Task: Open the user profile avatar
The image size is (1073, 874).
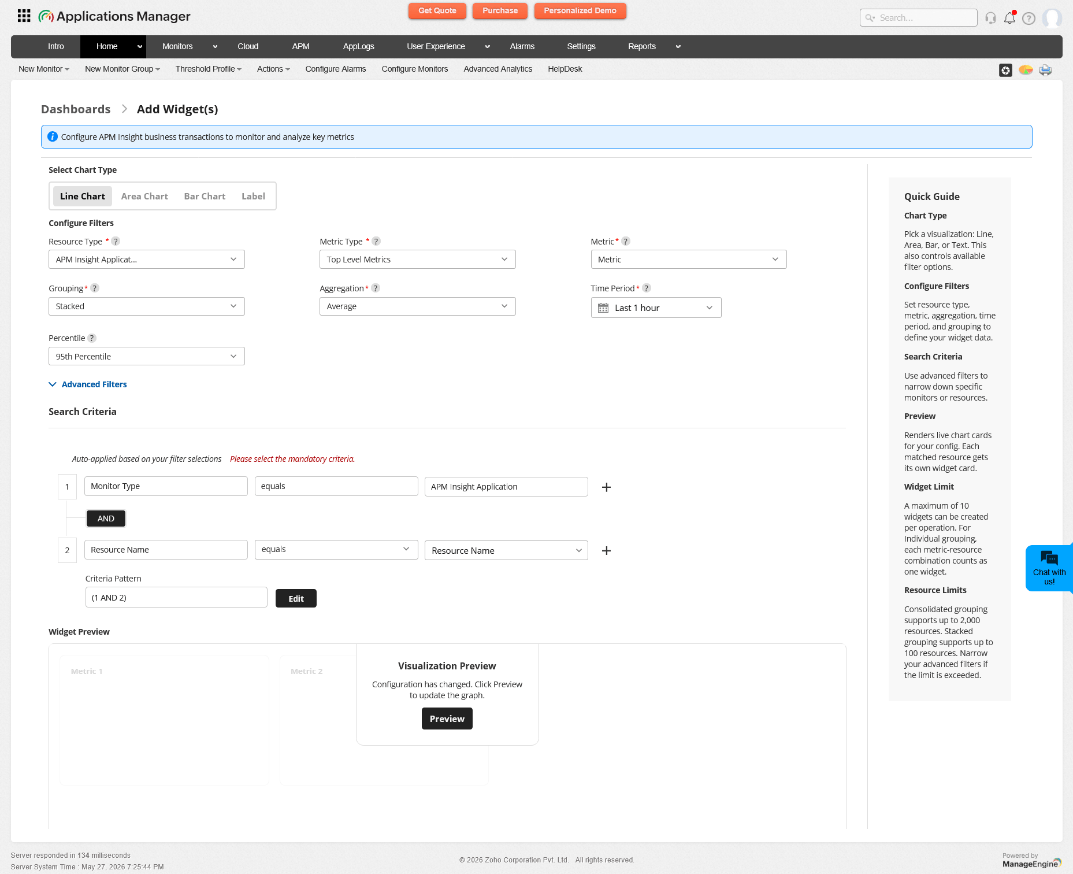Action: coord(1052,18)
